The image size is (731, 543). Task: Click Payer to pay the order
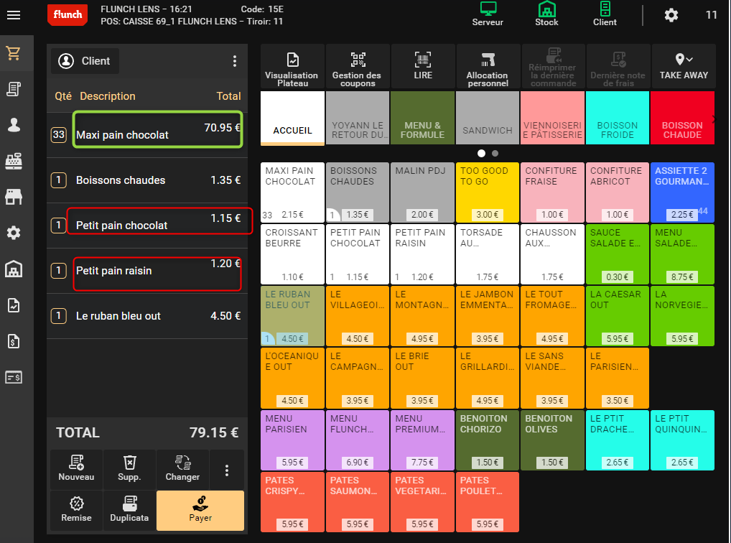[x=200, y=511]
